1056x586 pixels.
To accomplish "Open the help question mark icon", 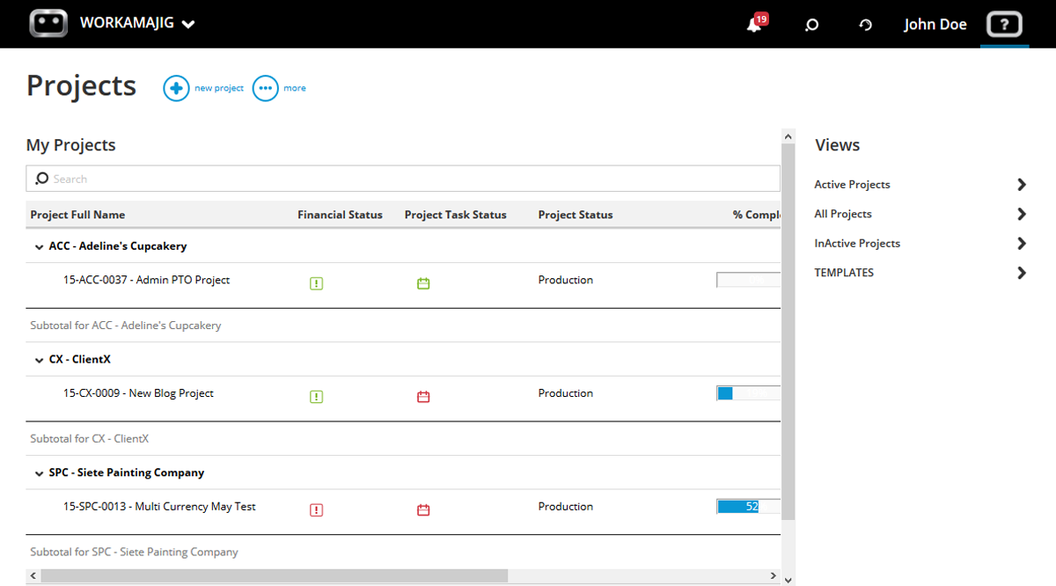I will pos(1004,24).
